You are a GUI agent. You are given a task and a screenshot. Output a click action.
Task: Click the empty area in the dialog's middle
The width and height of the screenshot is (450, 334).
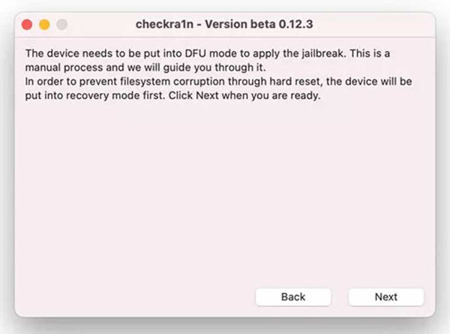pyautogui.click(x=225, y=188)
